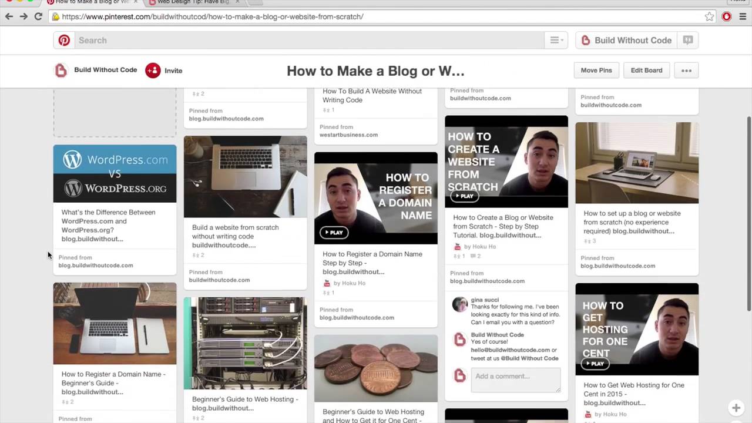This screenshot has height=423, width=752.
Task: Open the notifications speech bubble icon
Action: click(687, 40)
